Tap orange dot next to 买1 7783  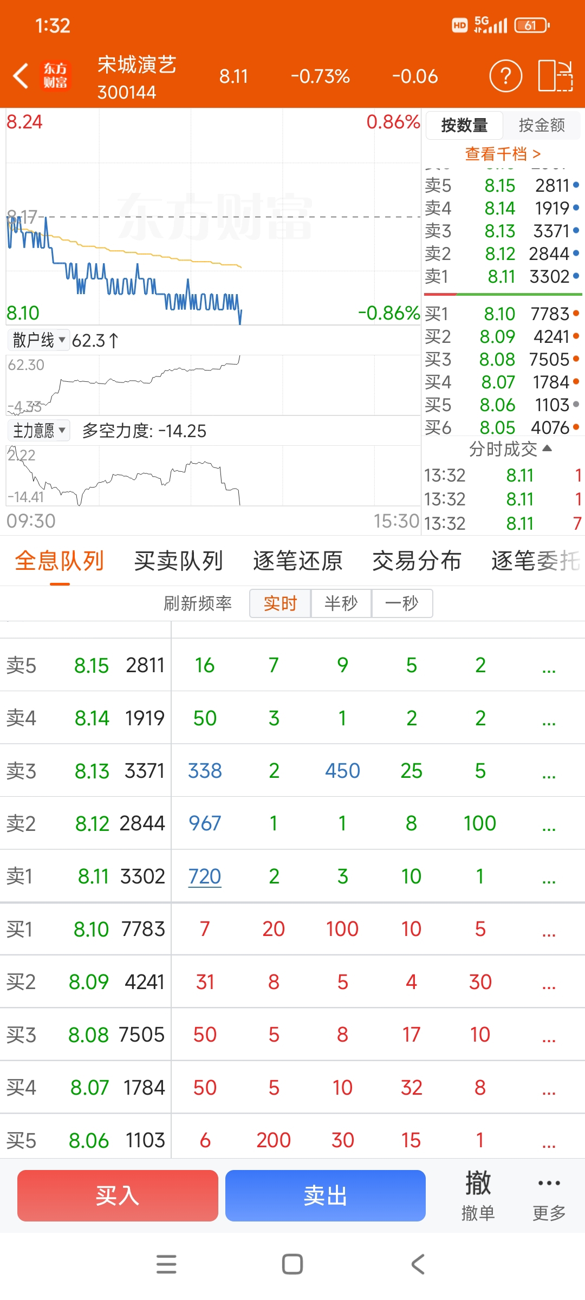click(576, 313)
